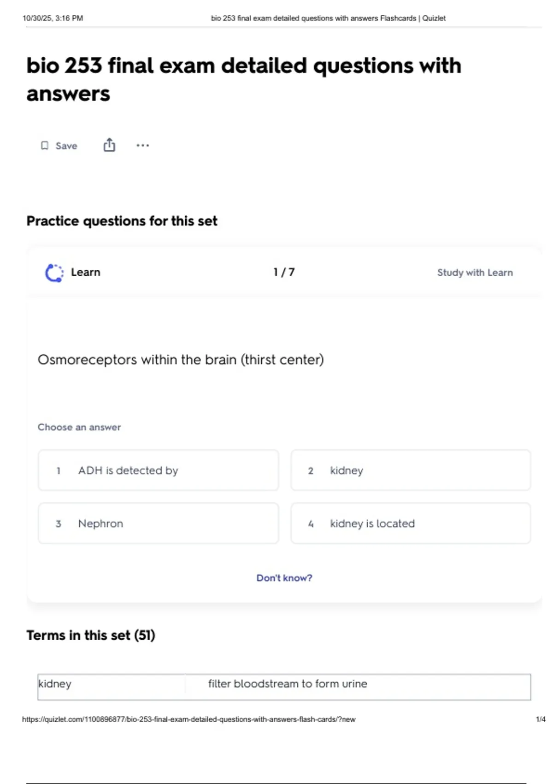Screen dimensions: 553x784
Task: Click the 1 / 7 question counter
Action: [284, 272]
